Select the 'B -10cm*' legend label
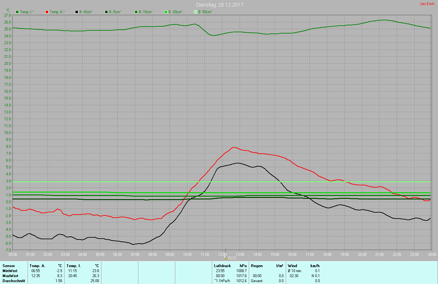The image size is (438, 284). (146, 12)
